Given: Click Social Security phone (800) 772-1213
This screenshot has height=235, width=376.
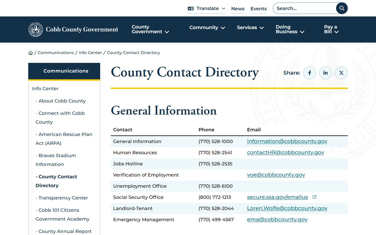Looking at the screenshot, I should pos(215,197).
